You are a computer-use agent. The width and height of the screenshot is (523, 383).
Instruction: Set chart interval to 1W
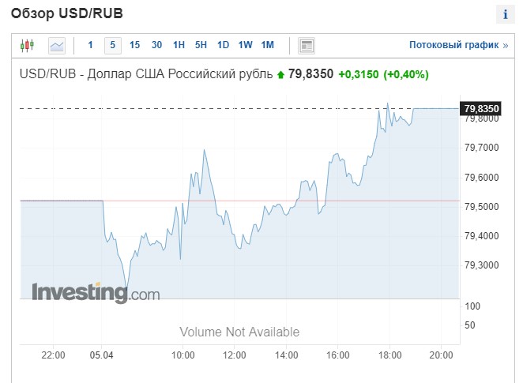point(245,45)
